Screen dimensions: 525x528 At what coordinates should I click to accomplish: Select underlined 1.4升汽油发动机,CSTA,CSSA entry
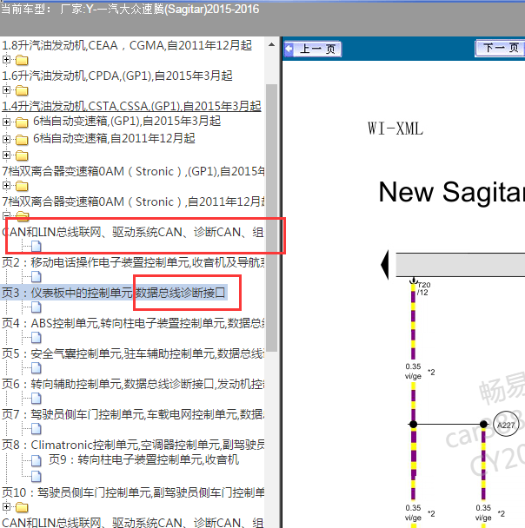tap(131, 106)
